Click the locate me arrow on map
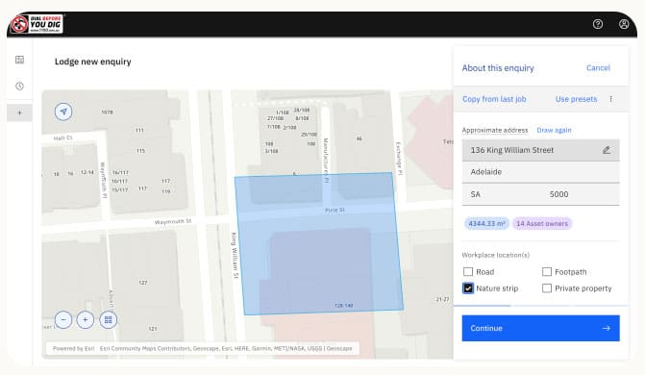 pos(63,112)
